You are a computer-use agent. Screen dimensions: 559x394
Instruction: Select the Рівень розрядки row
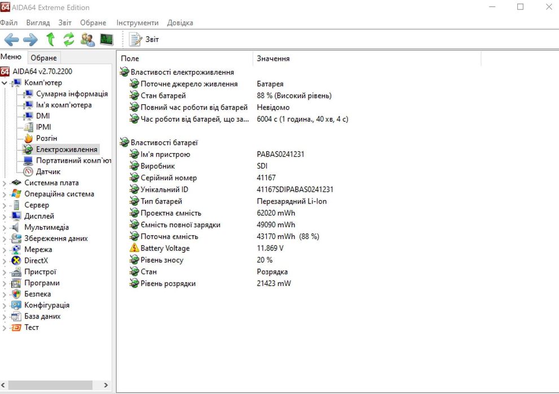[x=210, y=284]
